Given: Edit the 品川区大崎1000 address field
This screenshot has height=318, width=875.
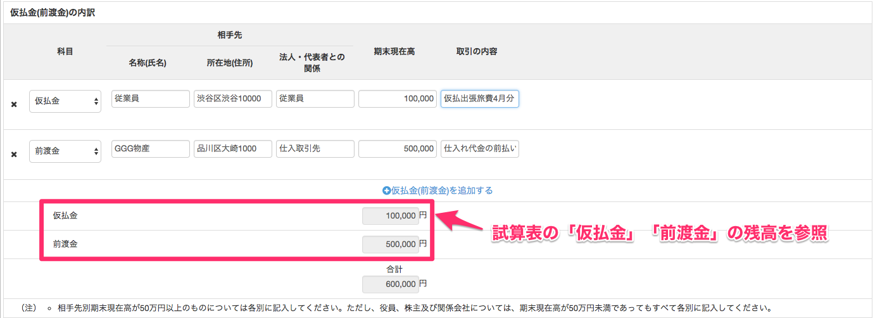Looking at the screenshot, I should click(x=233, y=149).
